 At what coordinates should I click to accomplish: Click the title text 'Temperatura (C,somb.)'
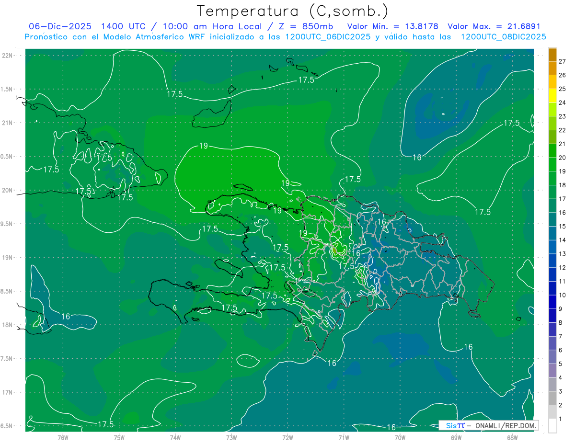[293, 11]
